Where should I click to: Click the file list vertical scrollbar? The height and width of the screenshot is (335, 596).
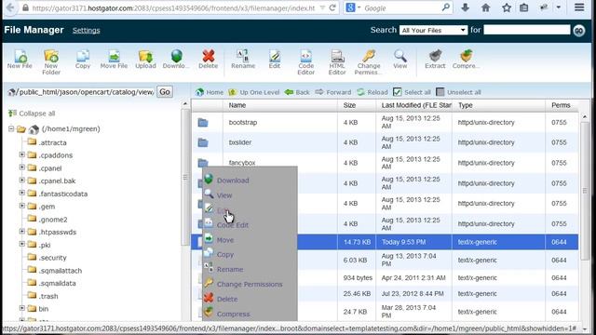586,190
